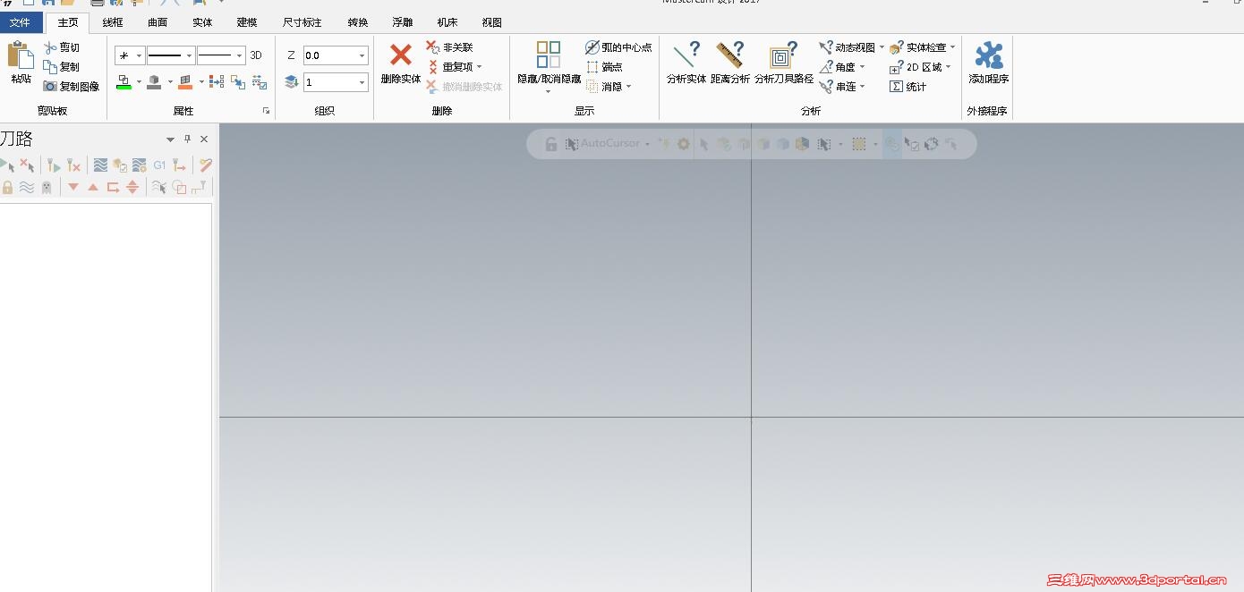
Task: Switch to the 线框 Wireframe tab
Action: pos(113,22)
